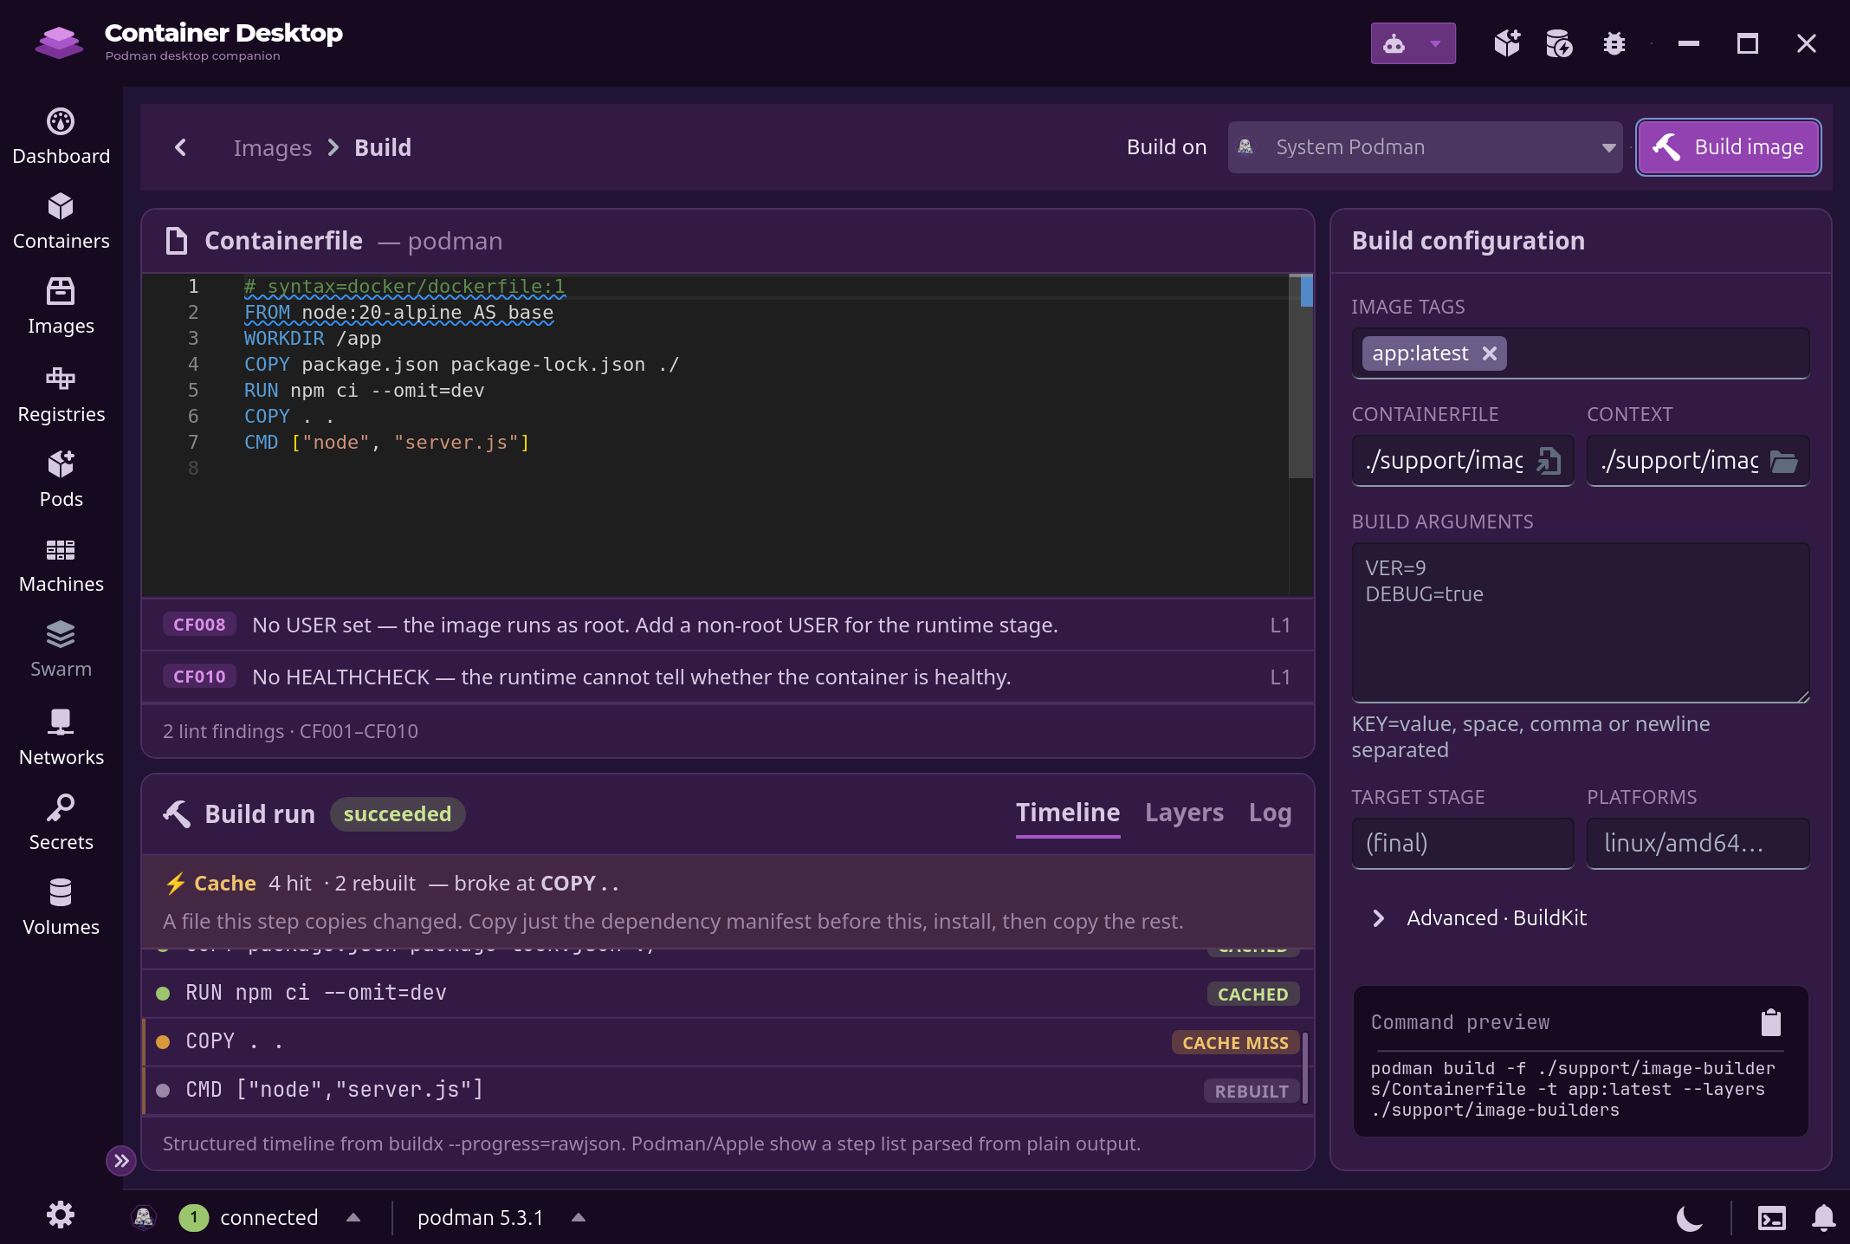Switch to the Timeline tab

(1068, 813)
